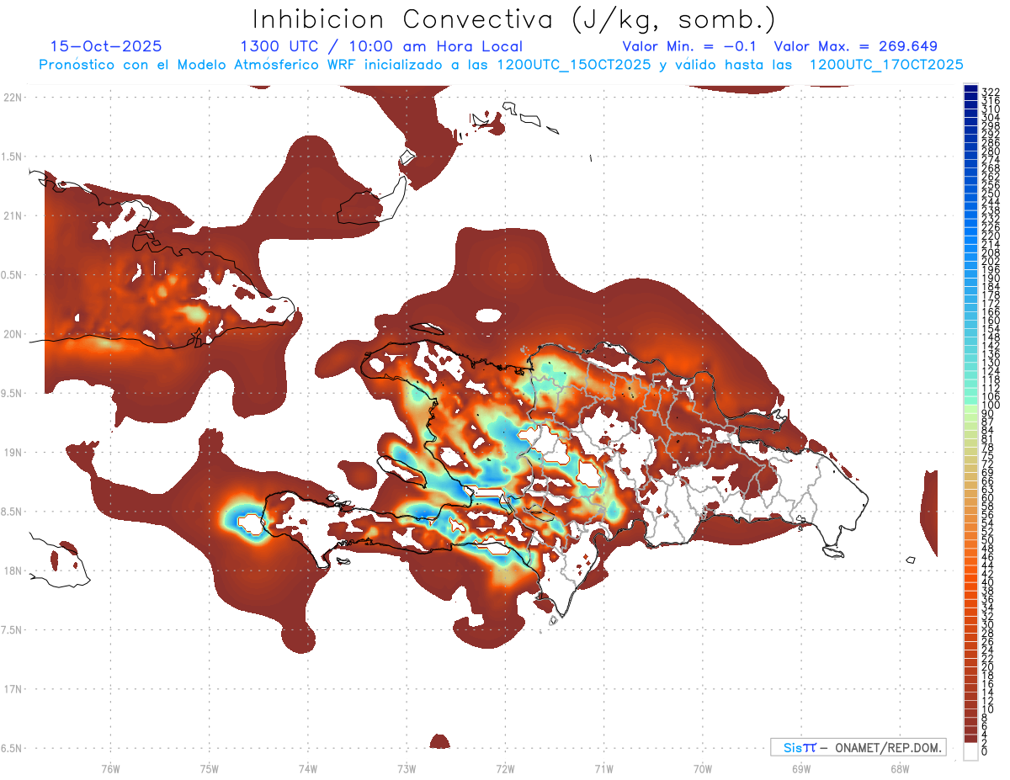Click the '18N' latitude label
The width and height of the screenshot is (1010, 780).
click(13, 570)
